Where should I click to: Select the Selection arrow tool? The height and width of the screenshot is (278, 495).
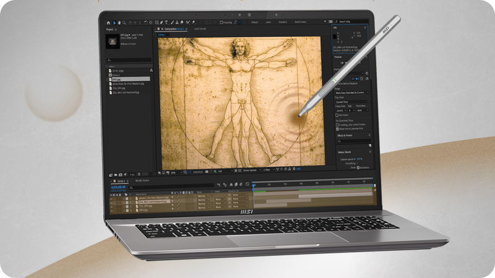(x=114, y=23)
